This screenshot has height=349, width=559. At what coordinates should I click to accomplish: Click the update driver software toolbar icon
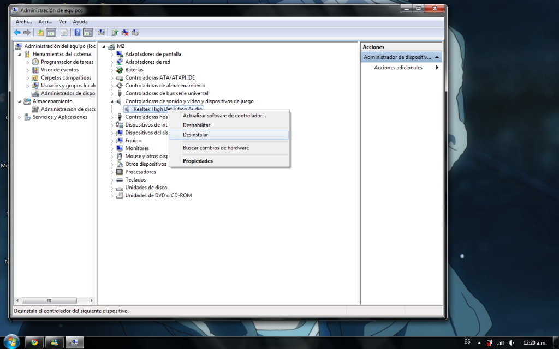[x=115, y=33]
